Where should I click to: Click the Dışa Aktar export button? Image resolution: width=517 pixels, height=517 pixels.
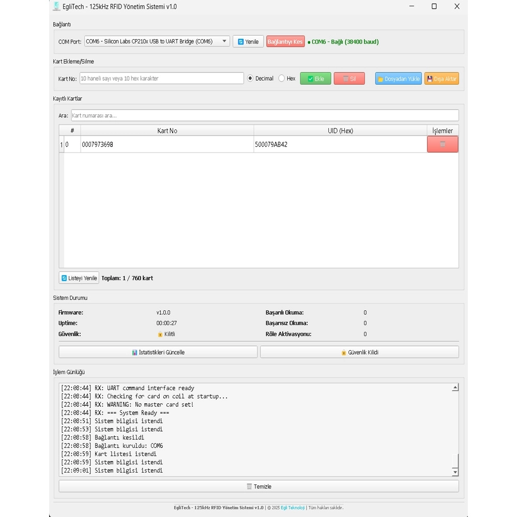pyautogui.click(x=442, y=79)
